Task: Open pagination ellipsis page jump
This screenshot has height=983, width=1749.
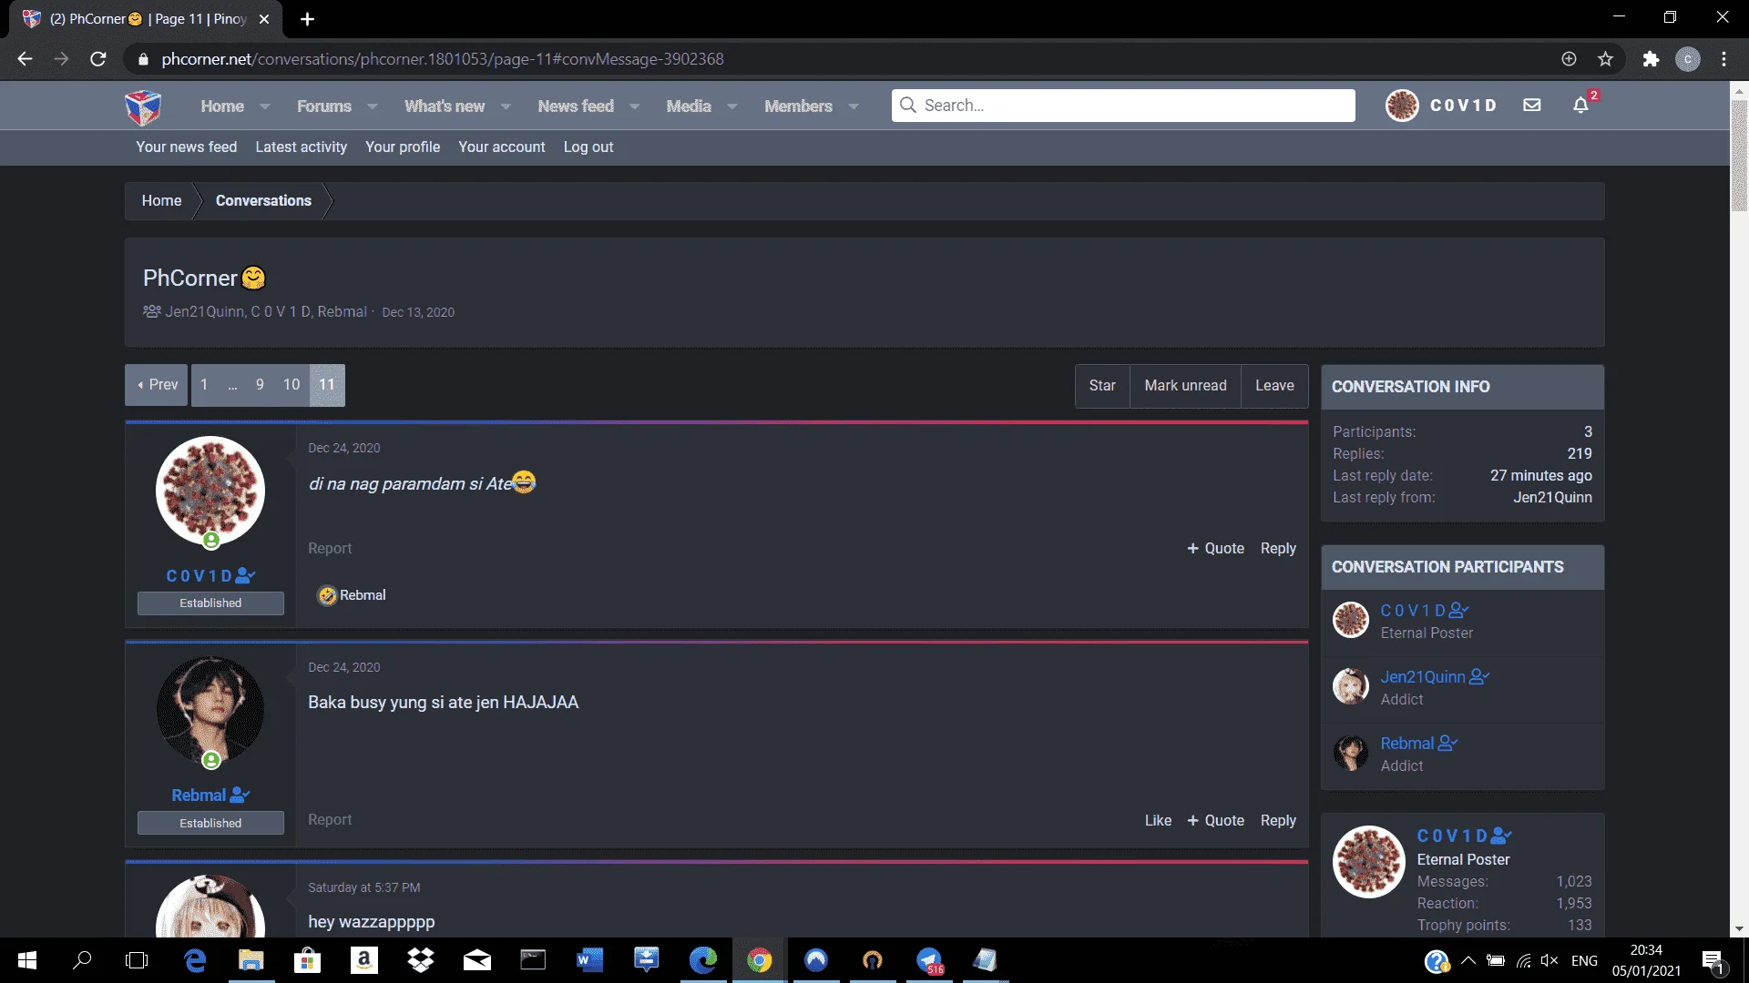Action: (x=232, y=385)
